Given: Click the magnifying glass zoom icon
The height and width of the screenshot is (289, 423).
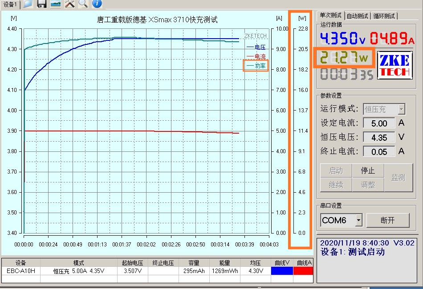Looking at the screenshot, I should [x=83, y=4].
